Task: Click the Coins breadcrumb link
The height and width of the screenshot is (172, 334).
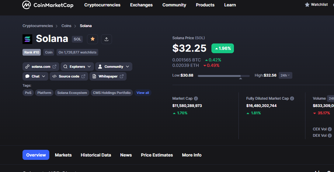Action: tap(66, 26)
